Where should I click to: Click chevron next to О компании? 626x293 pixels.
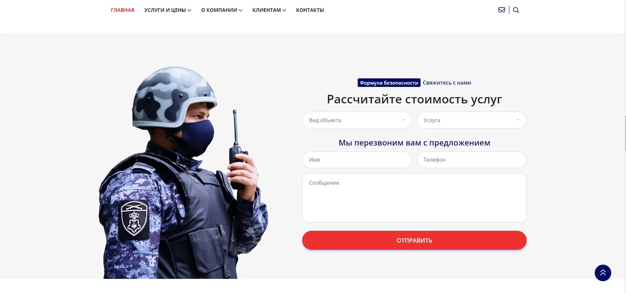tap(241, 11)
